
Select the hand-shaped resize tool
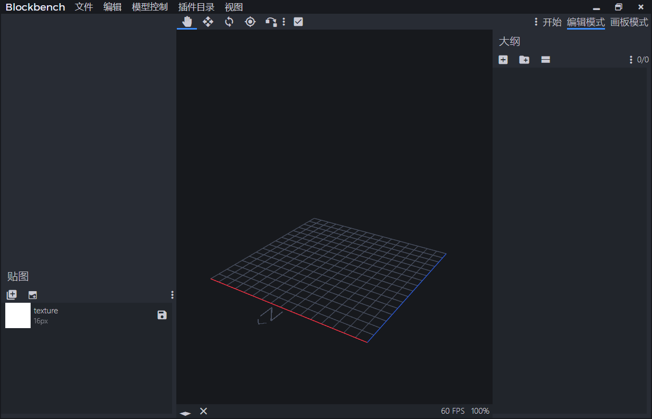[187, 22]
